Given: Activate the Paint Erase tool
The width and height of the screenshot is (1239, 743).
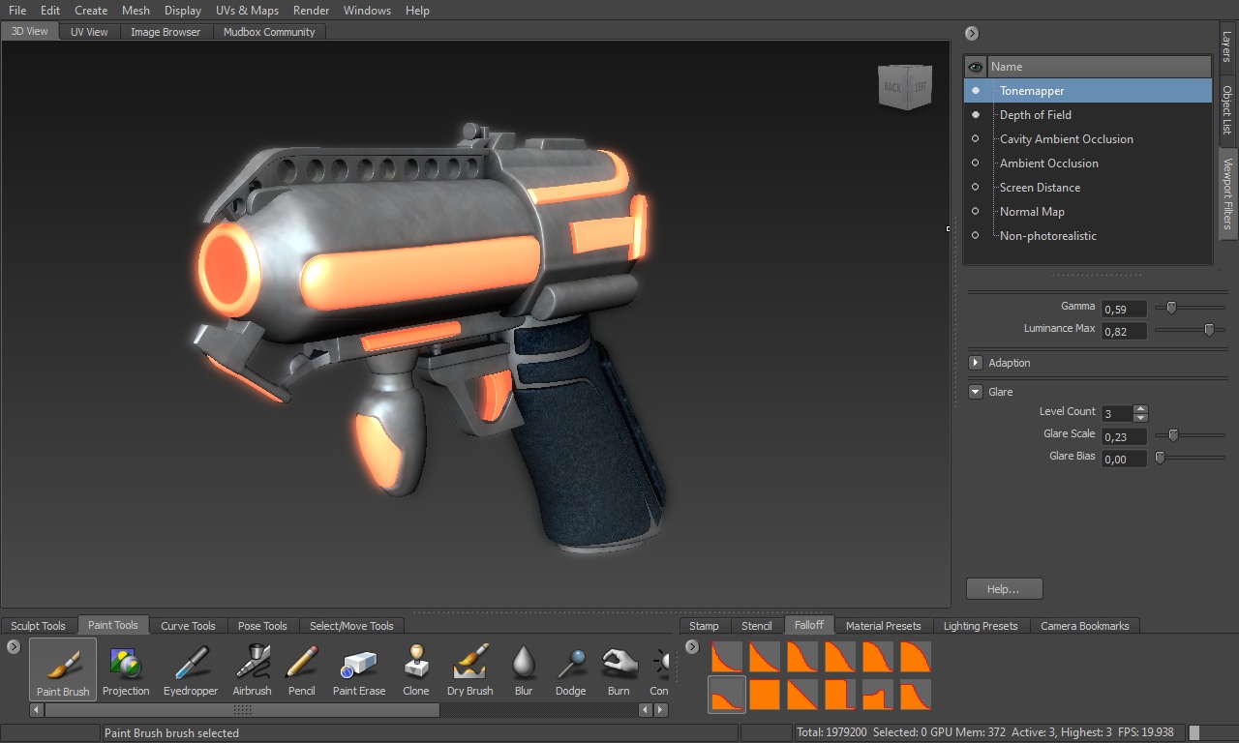Looking at the screenshot, I should [359, 669].
